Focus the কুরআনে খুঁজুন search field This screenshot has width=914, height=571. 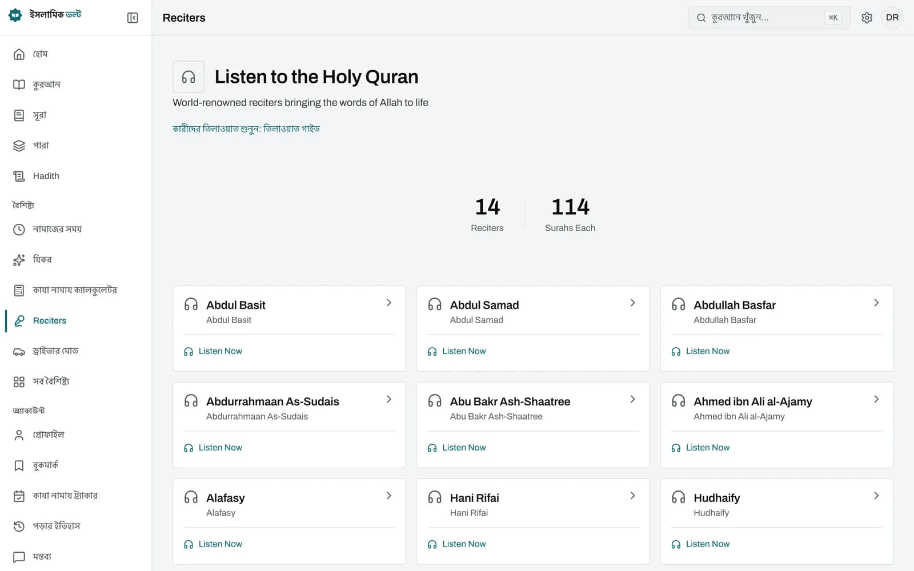click(769, 18)
